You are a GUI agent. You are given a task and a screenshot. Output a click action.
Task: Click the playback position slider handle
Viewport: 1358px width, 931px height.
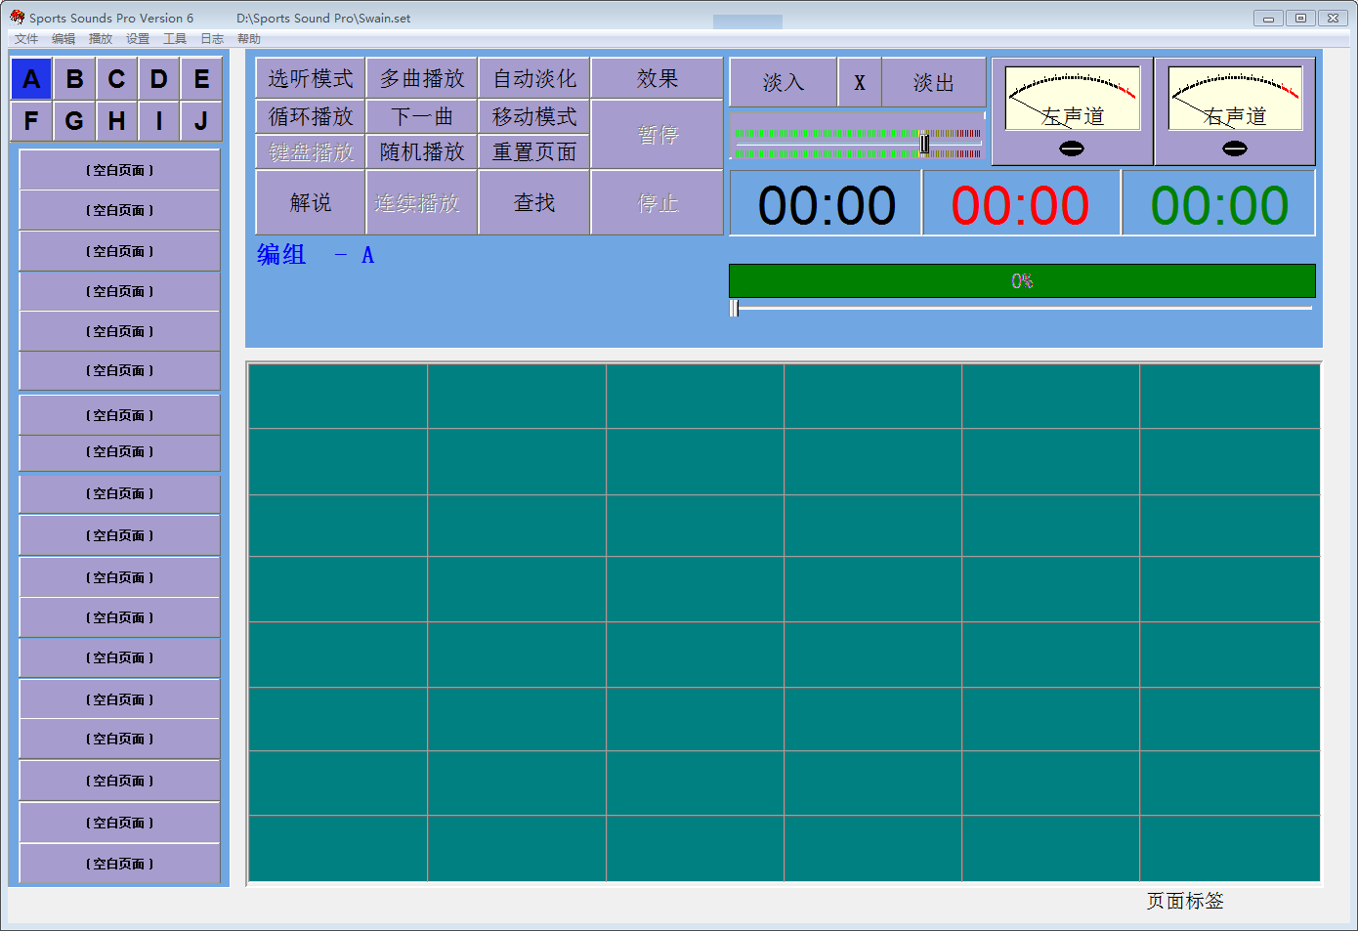tap(734, 308)
